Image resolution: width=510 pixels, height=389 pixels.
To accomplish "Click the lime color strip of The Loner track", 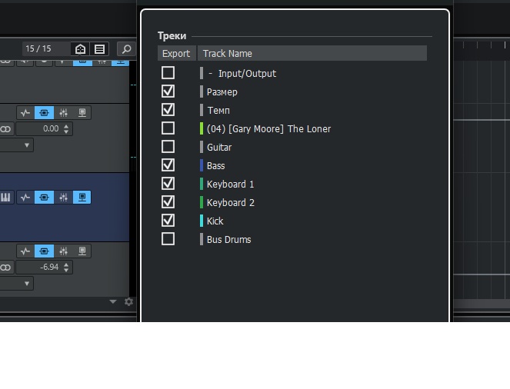I will coord(202,128).
